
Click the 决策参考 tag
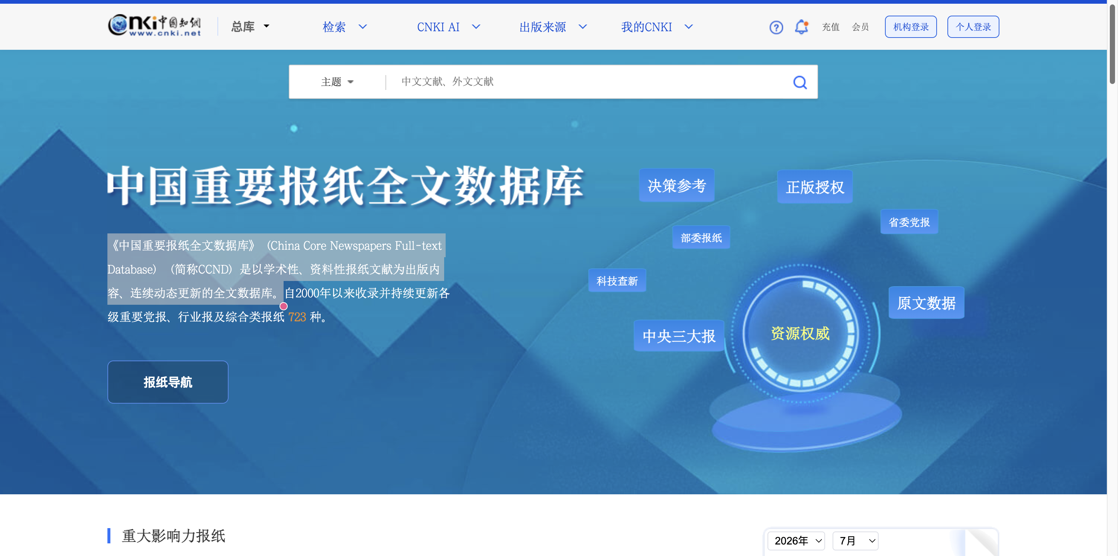click(676, 185)
